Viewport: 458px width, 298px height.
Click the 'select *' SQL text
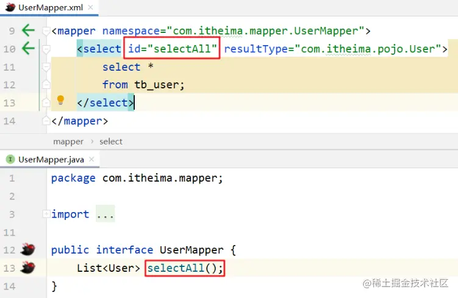(x=127, y=67)
